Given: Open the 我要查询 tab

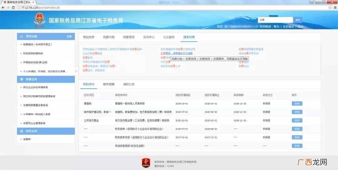Looking at the screenshot, I should (x=129, y=37).
